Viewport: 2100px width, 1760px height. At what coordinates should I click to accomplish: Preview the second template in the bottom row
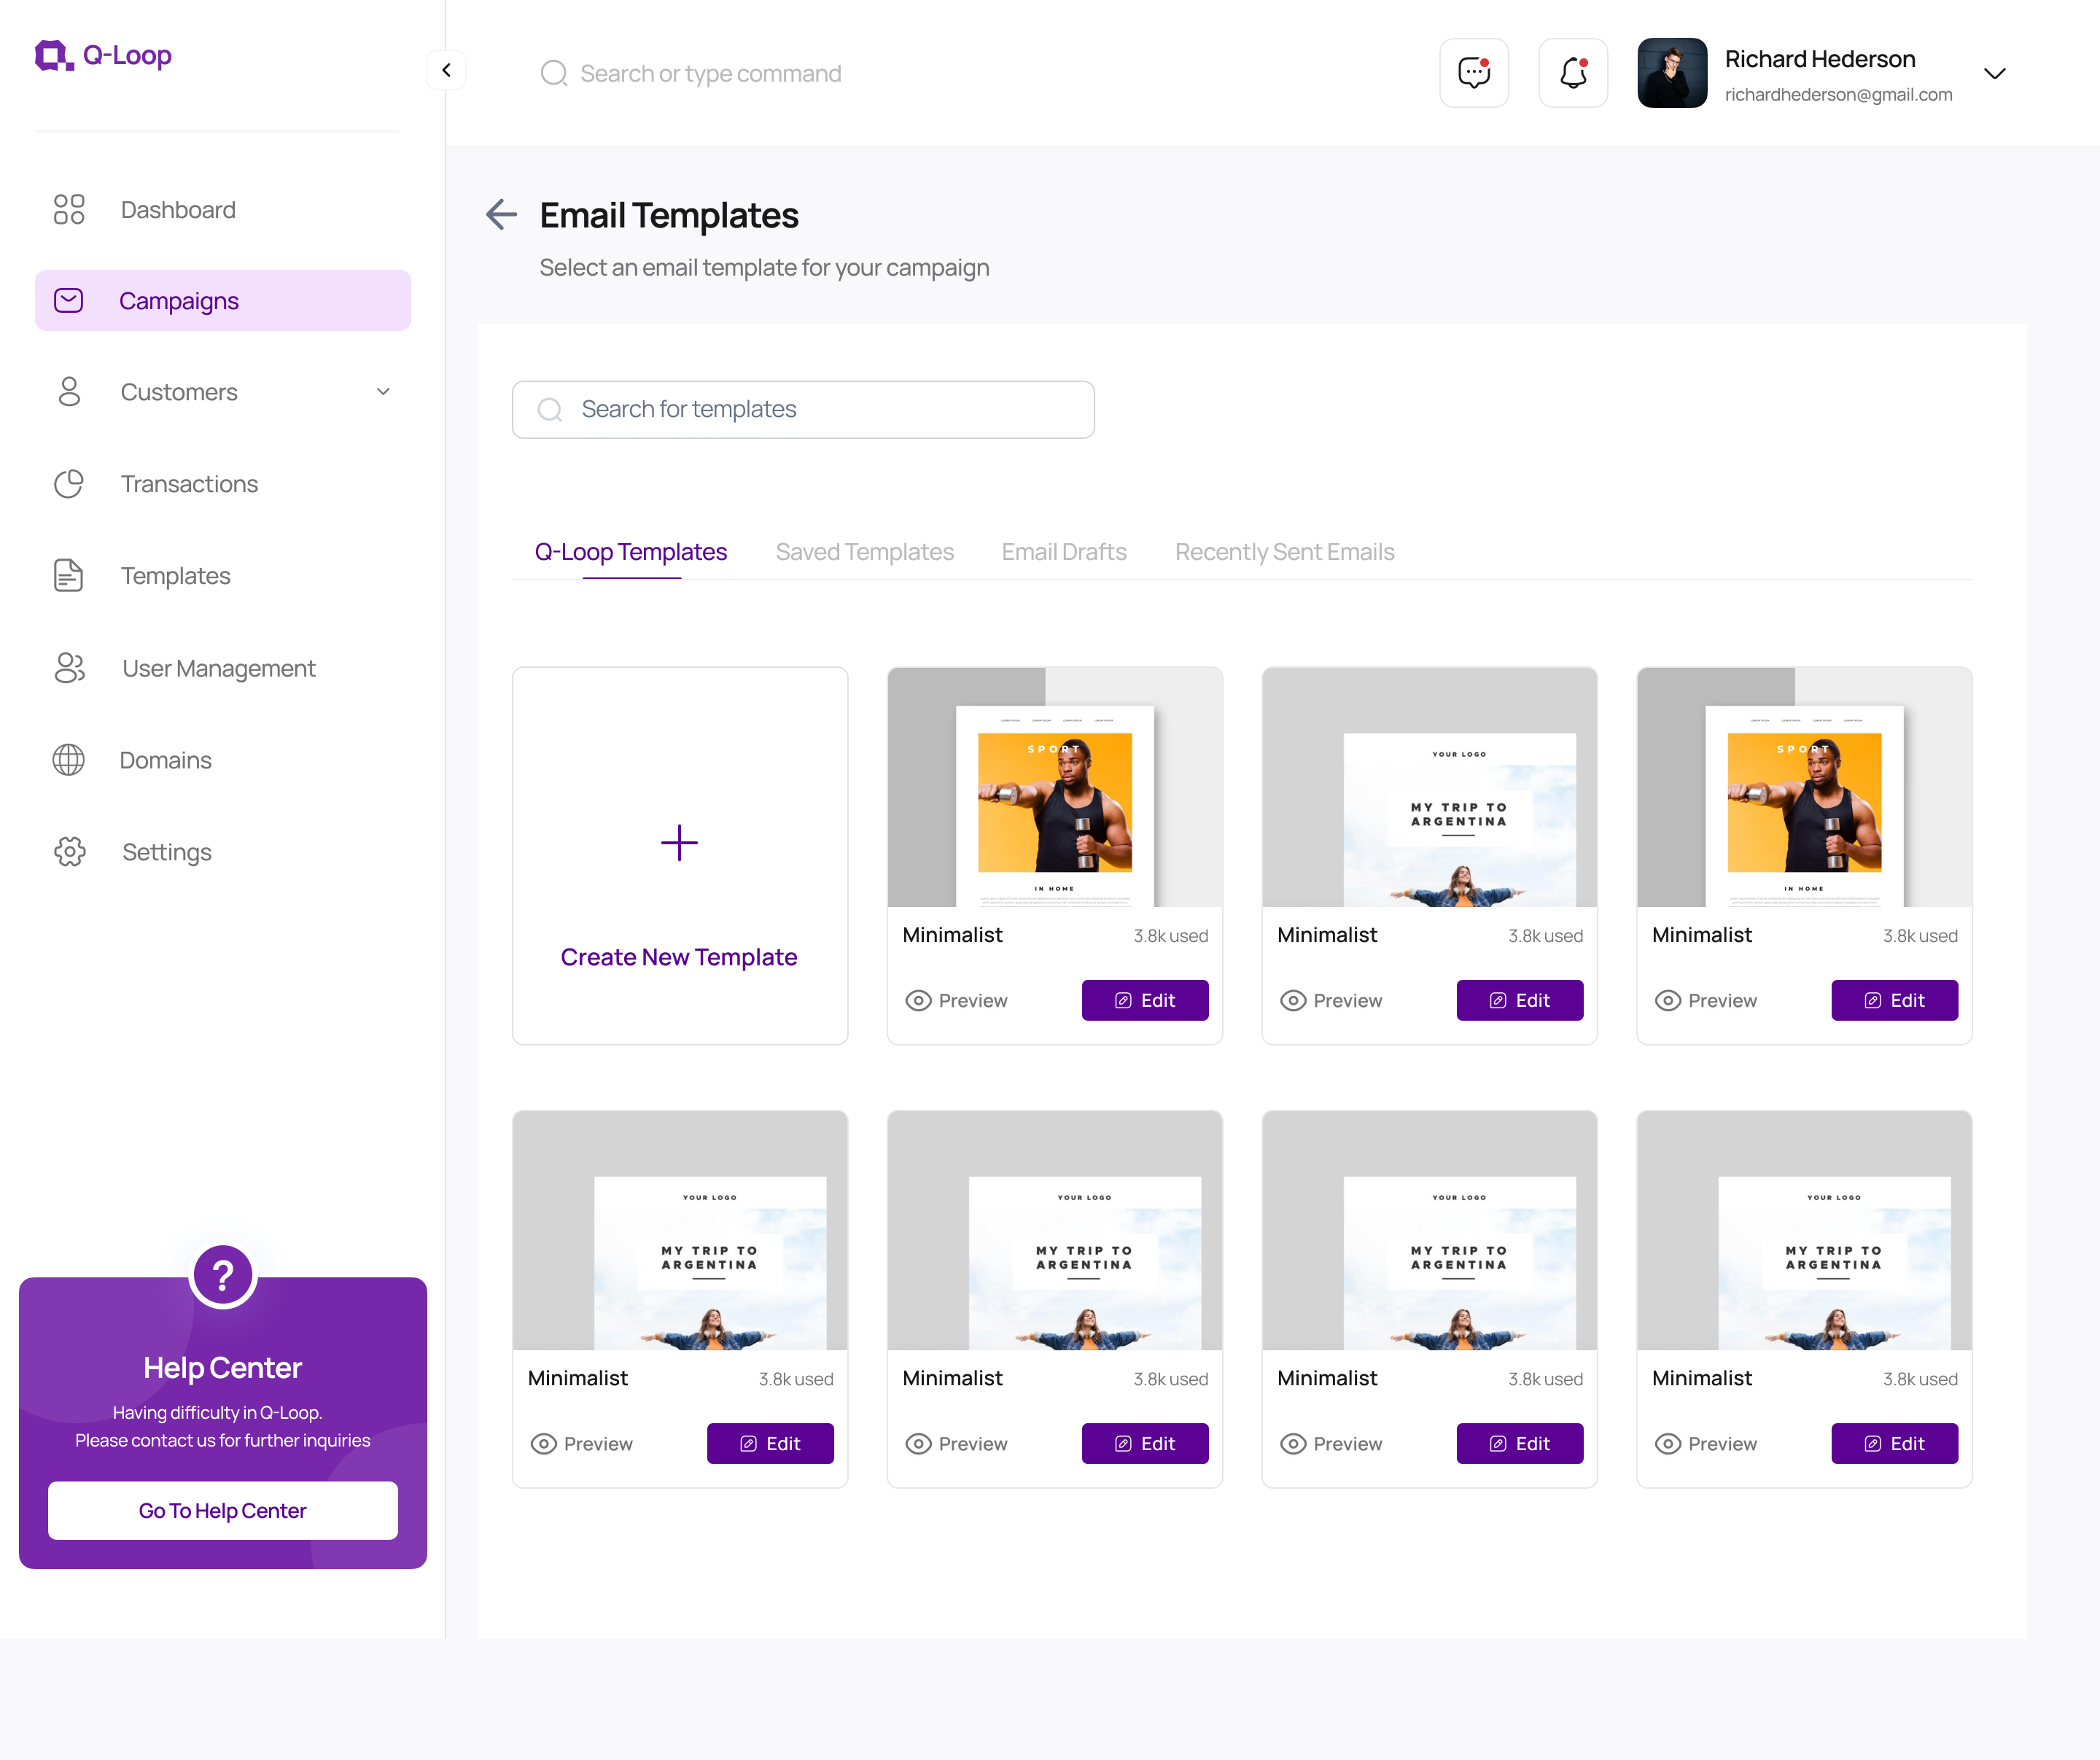(x=956, y=1443)
